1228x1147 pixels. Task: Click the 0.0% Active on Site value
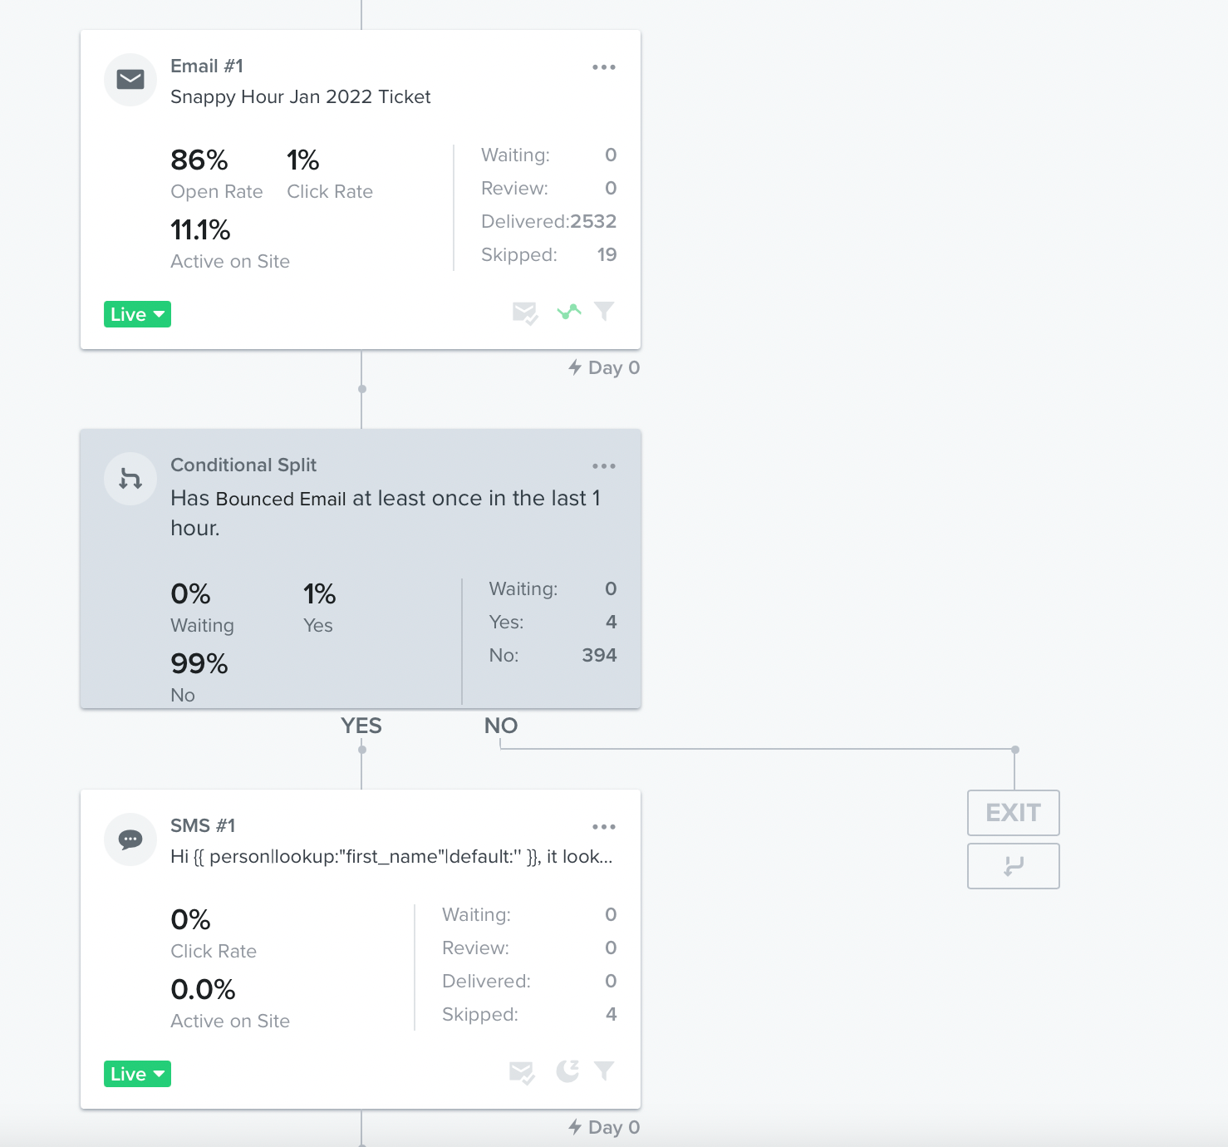point(203,989)
